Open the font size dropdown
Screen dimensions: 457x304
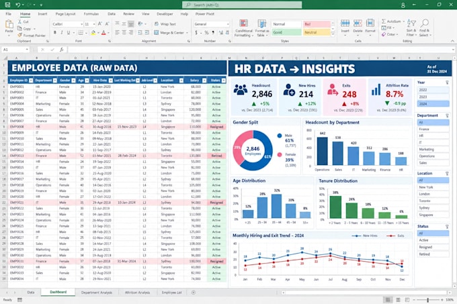(x=94, y=24)
